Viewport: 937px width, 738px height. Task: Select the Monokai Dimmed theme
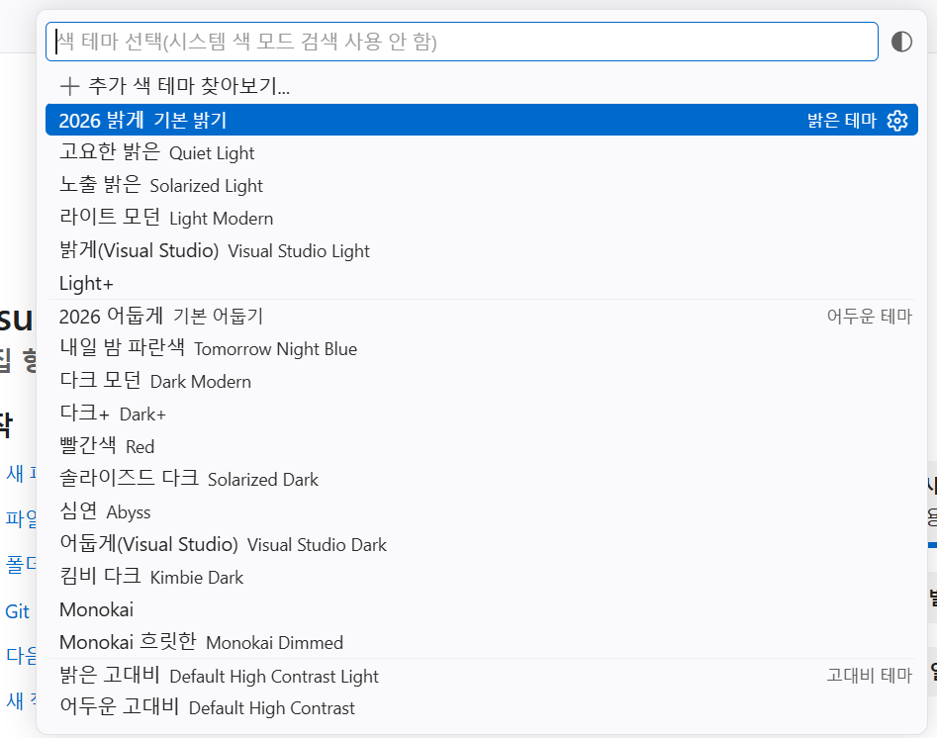482,642
